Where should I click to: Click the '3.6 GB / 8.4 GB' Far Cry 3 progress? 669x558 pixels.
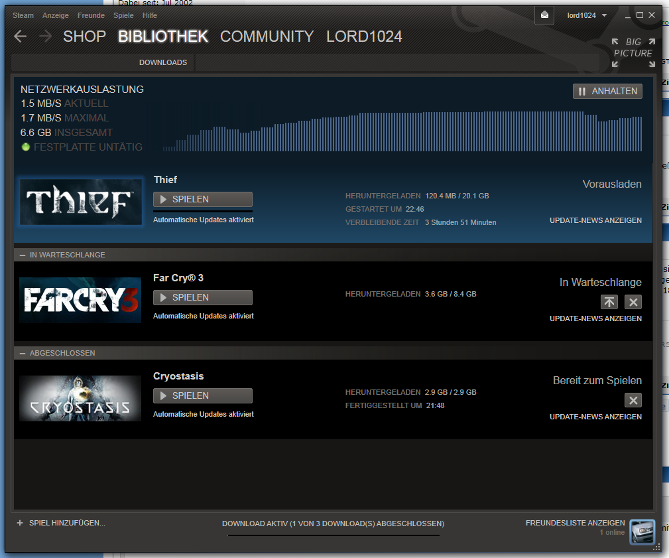click(x=451, y=294)
